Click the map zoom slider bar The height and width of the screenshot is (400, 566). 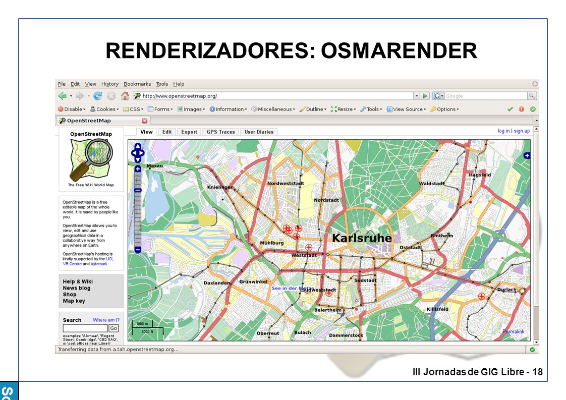point(138,209)
